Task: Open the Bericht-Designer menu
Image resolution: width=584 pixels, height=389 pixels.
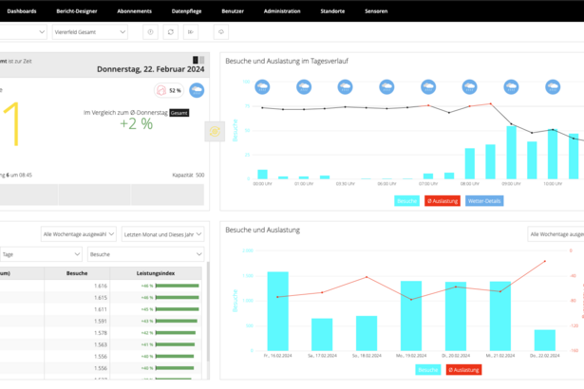Action: [x=77, y=11]
